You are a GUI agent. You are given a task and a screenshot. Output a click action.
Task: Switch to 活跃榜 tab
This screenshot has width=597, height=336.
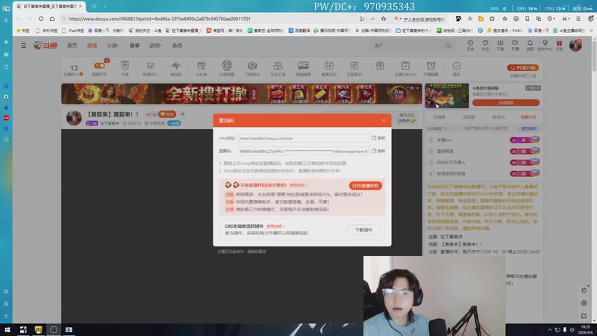[469, 117]
